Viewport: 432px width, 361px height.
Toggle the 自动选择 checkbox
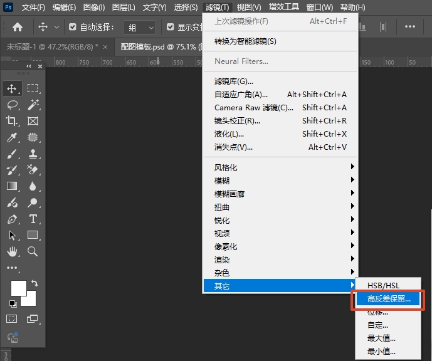[x=73, y=28]
